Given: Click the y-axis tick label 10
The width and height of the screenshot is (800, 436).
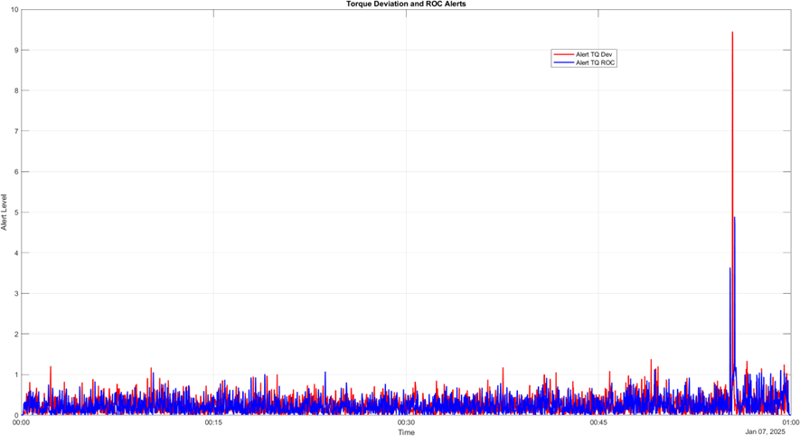Looking at the screenshot, I should (x=13, y=10).
